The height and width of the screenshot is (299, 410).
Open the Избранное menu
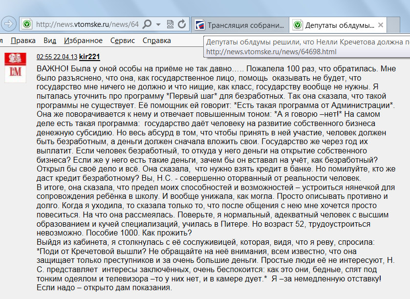pyautogui.click(x=83, y=41)
